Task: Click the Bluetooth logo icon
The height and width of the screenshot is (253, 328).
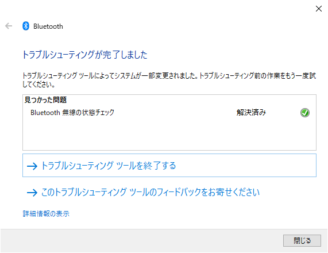Action: 26,26
